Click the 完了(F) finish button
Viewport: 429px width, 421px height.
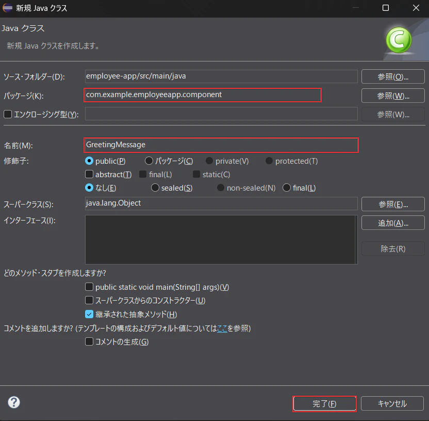pos(324,404)
